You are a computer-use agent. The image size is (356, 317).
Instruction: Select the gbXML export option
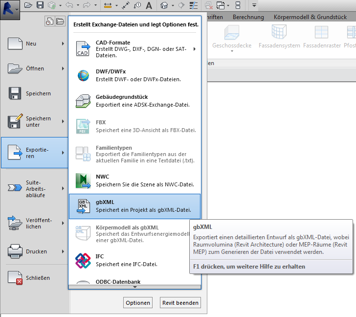pos(134,206)
